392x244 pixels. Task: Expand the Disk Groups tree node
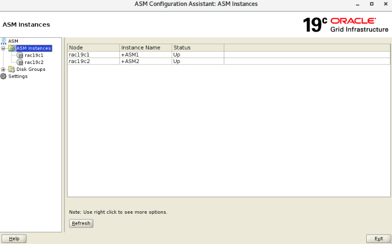pyautogui.click(x=3, y=69)
